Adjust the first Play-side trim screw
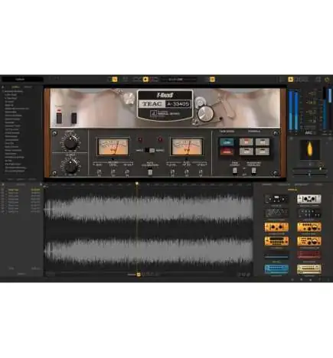 point(173,173)
